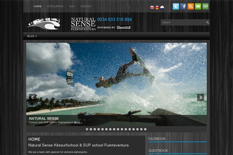Follow the More link in slide caption
Image resolution: width=233 pixels, height=155 pixels.
(78, 122)
